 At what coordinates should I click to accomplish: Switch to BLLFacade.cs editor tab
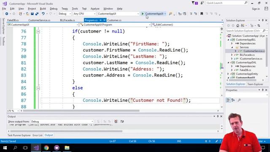67,20
